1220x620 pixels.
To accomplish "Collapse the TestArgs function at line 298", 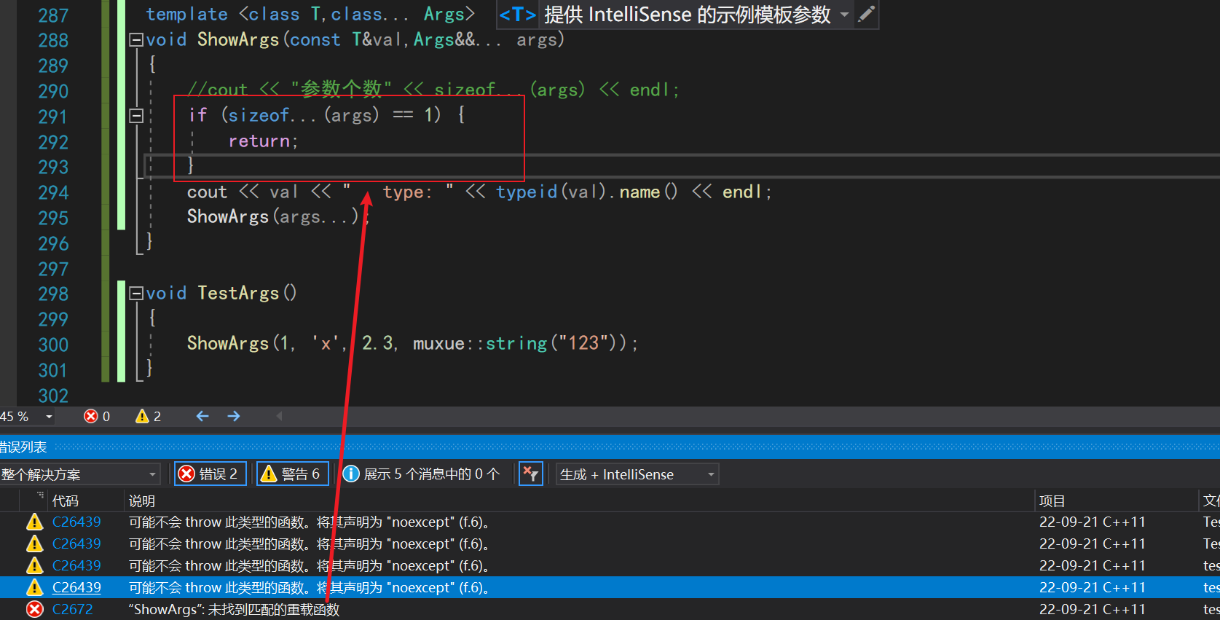I will click(x=136, y=294).
